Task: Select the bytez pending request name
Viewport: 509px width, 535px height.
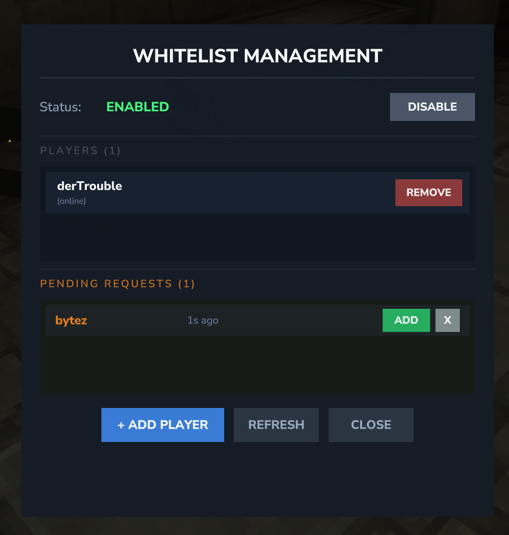Action: click(x=71, y=320)
